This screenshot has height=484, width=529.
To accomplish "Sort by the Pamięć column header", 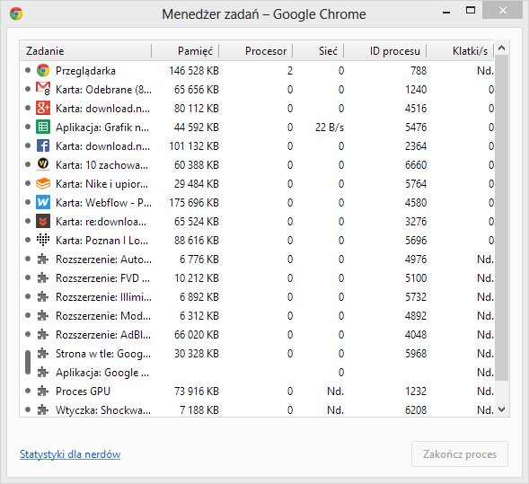I will [185, 51].
